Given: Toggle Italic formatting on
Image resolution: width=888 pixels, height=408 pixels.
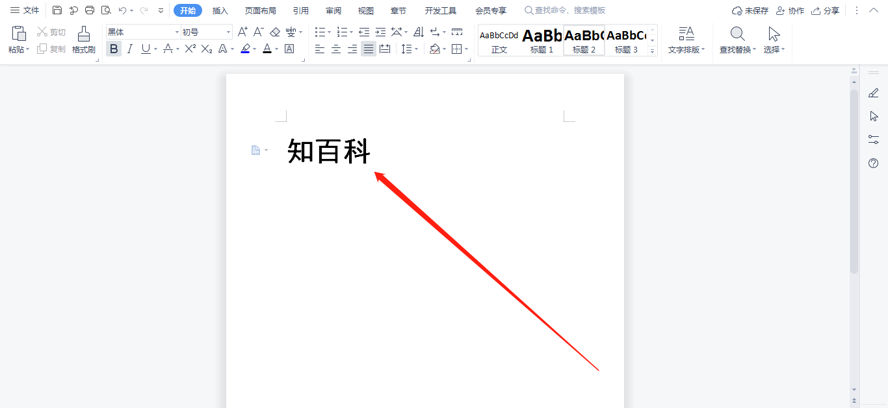Looking at the screenshot, I should click(x=129, y=49).
